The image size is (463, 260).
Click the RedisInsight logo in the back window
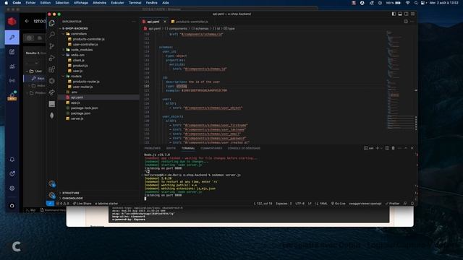tap(12, 22)
